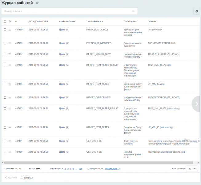Viewport: 201px width, 185px height.
Task: Toggle the Для всех checkbox
Action: 22,177
